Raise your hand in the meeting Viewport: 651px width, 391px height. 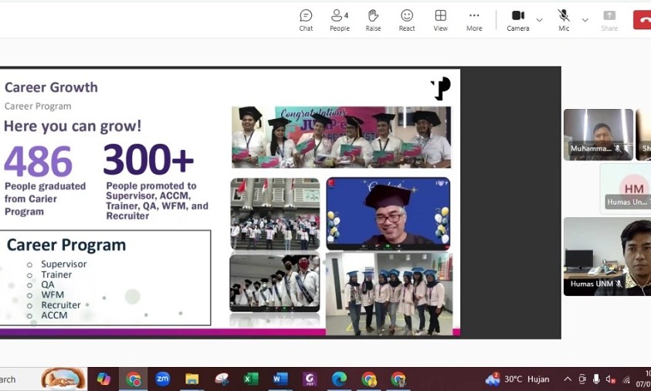point(373,20)
